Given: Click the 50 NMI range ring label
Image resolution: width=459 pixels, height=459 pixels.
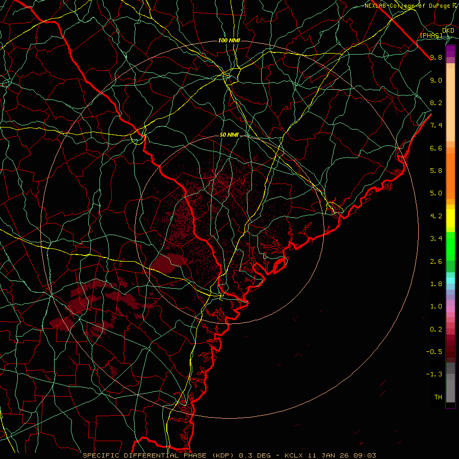Looking at the screenshot, I should (x=229, y=135).
